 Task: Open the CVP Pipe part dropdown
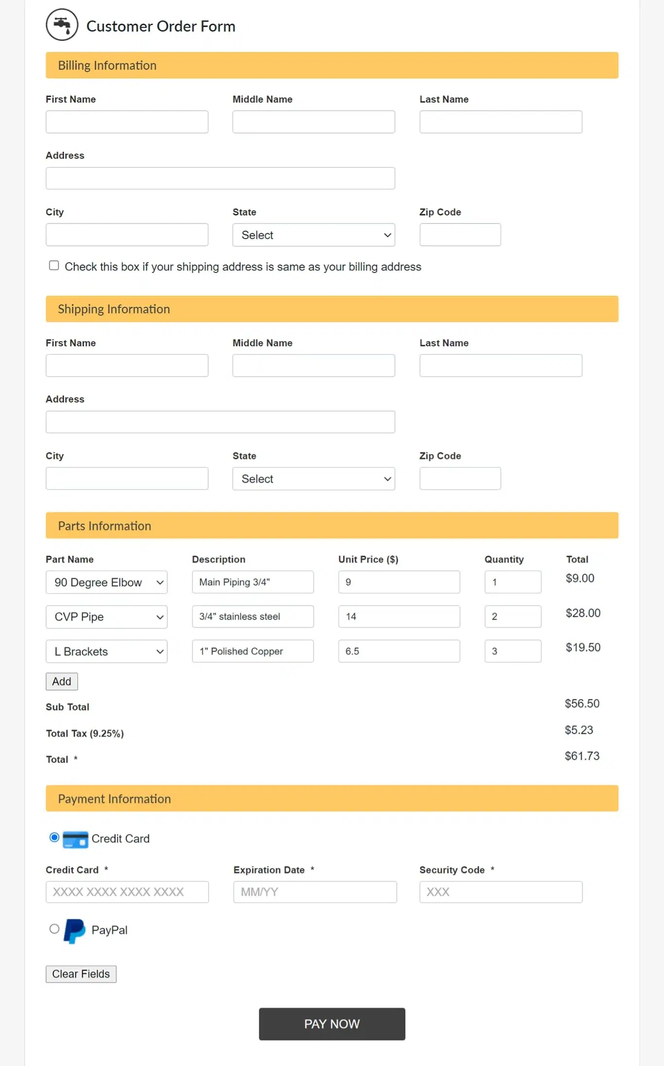pos(106,617)
